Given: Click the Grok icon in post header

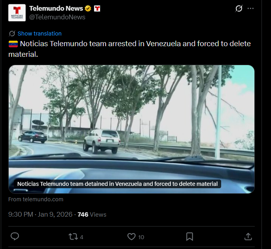Looking at the screenshot, I should tap(239, 8).
